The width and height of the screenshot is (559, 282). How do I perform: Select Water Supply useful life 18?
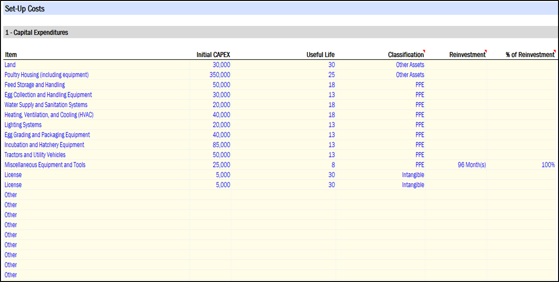(284, 105)
